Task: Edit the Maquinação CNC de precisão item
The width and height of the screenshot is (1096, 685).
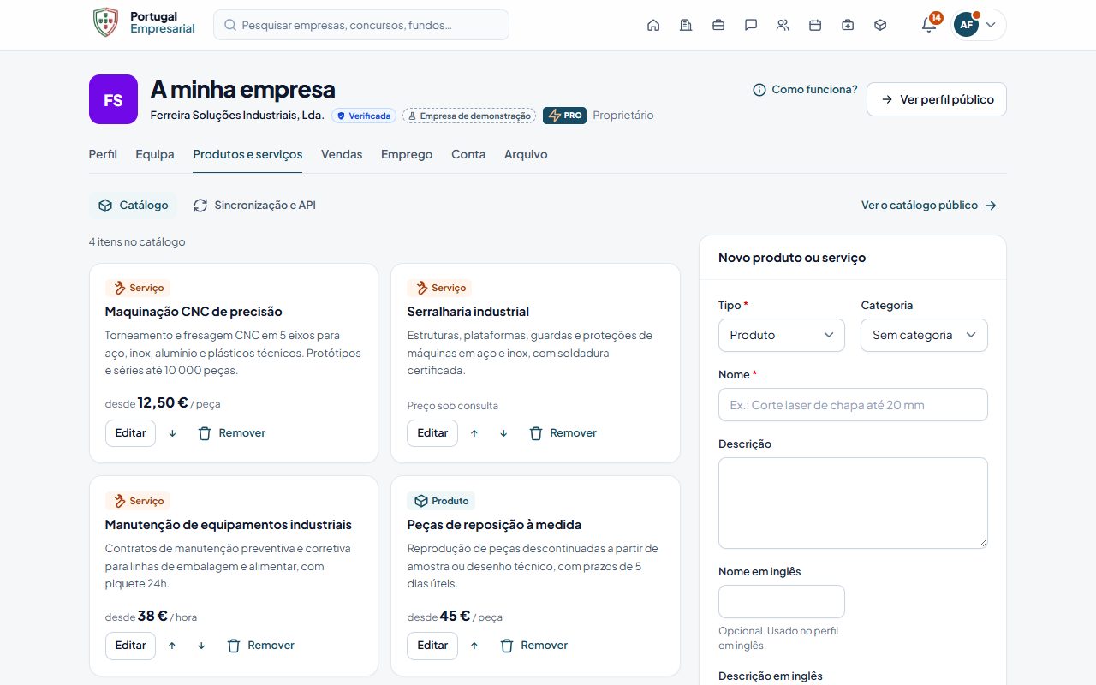Action: pyautogui.click(x=131, y=433)
